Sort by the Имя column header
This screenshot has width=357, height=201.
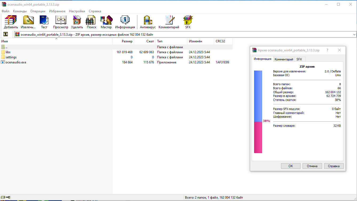click(56, 41)
